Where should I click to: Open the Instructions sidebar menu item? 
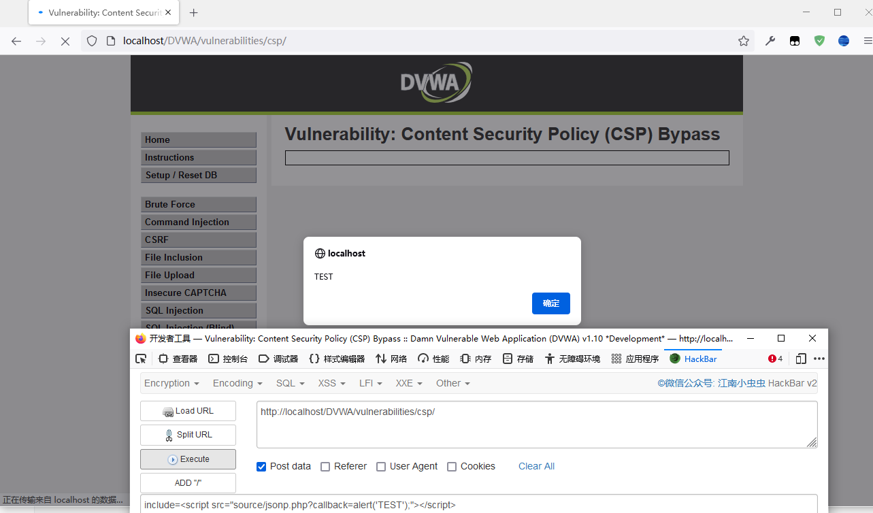[199, 157]
